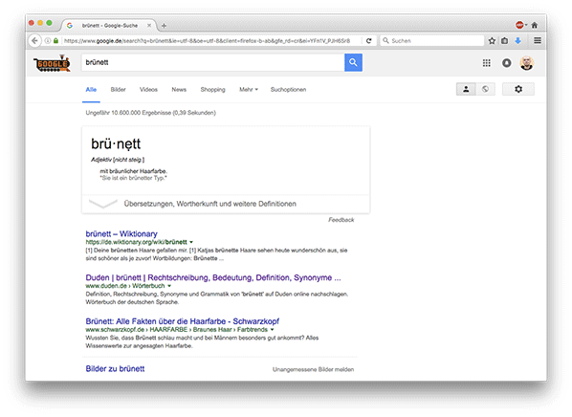The width and height of the screenshot is (572, 417).
Task: Expand the Mehr dropdown
Action: click(x=249, y=89)
